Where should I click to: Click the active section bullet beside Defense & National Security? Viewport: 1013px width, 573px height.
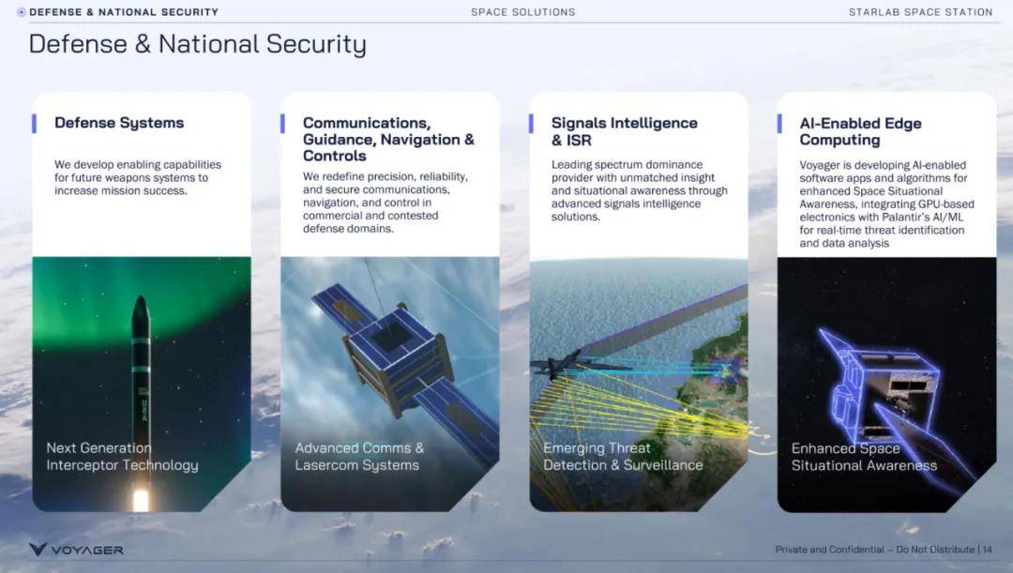22,12
